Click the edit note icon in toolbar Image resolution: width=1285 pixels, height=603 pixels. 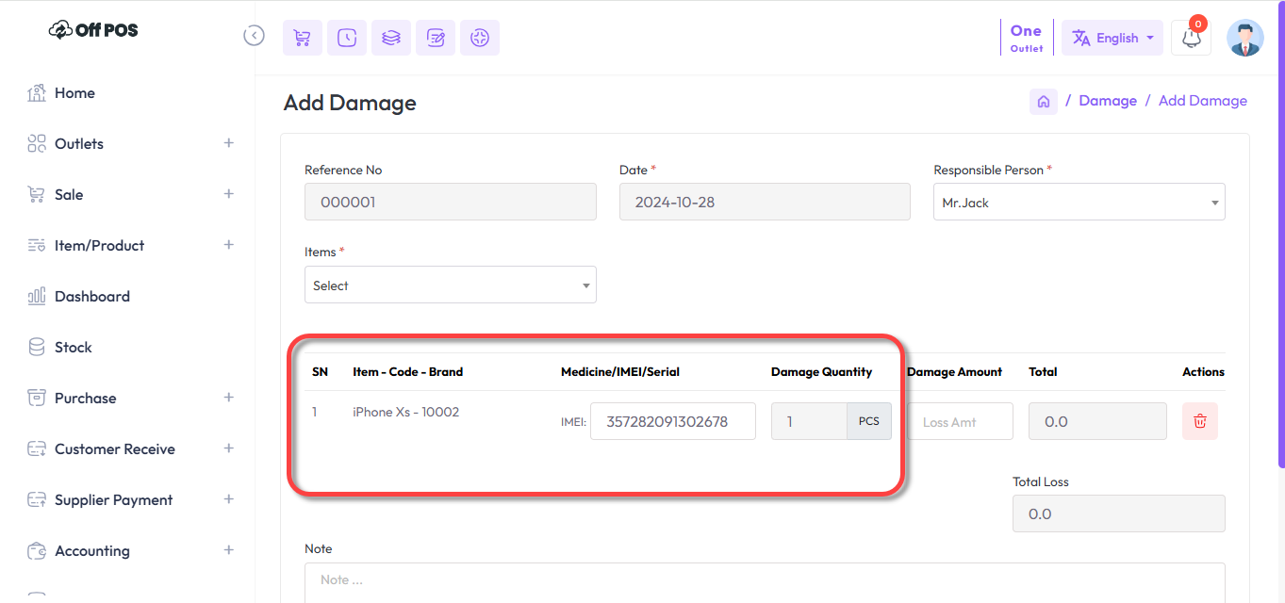point(436,38)
